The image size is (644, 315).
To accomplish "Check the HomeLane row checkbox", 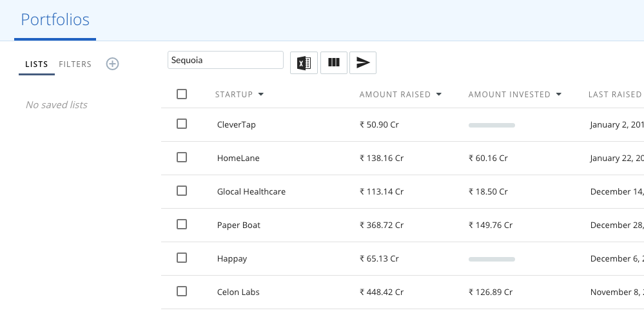I will point(182,157).
